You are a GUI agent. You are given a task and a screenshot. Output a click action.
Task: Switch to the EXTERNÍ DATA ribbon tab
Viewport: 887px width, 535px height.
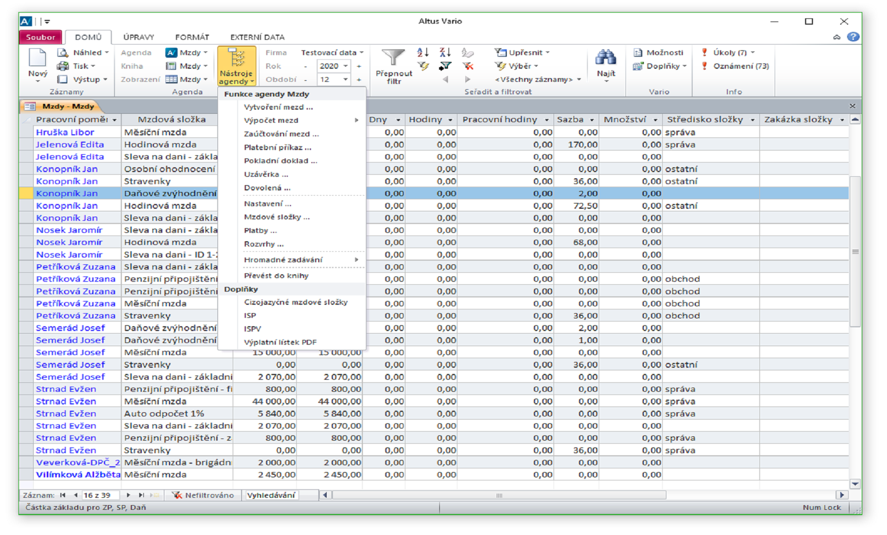coord(257,37)
